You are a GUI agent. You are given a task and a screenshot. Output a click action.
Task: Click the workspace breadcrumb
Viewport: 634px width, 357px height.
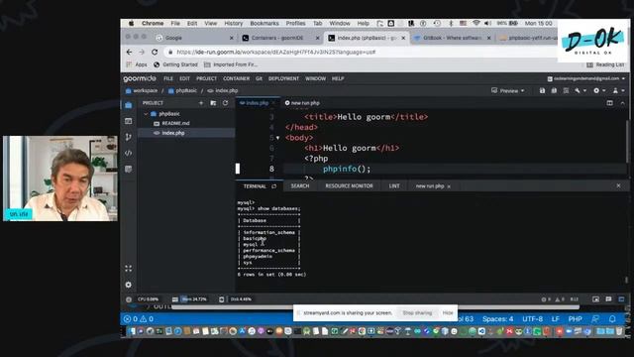142,90
